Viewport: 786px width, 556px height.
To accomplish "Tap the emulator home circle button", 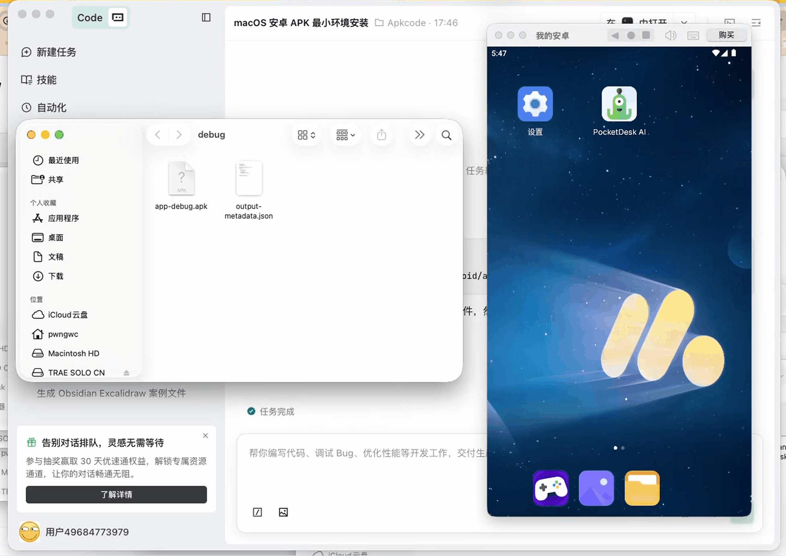I will 631,35.
